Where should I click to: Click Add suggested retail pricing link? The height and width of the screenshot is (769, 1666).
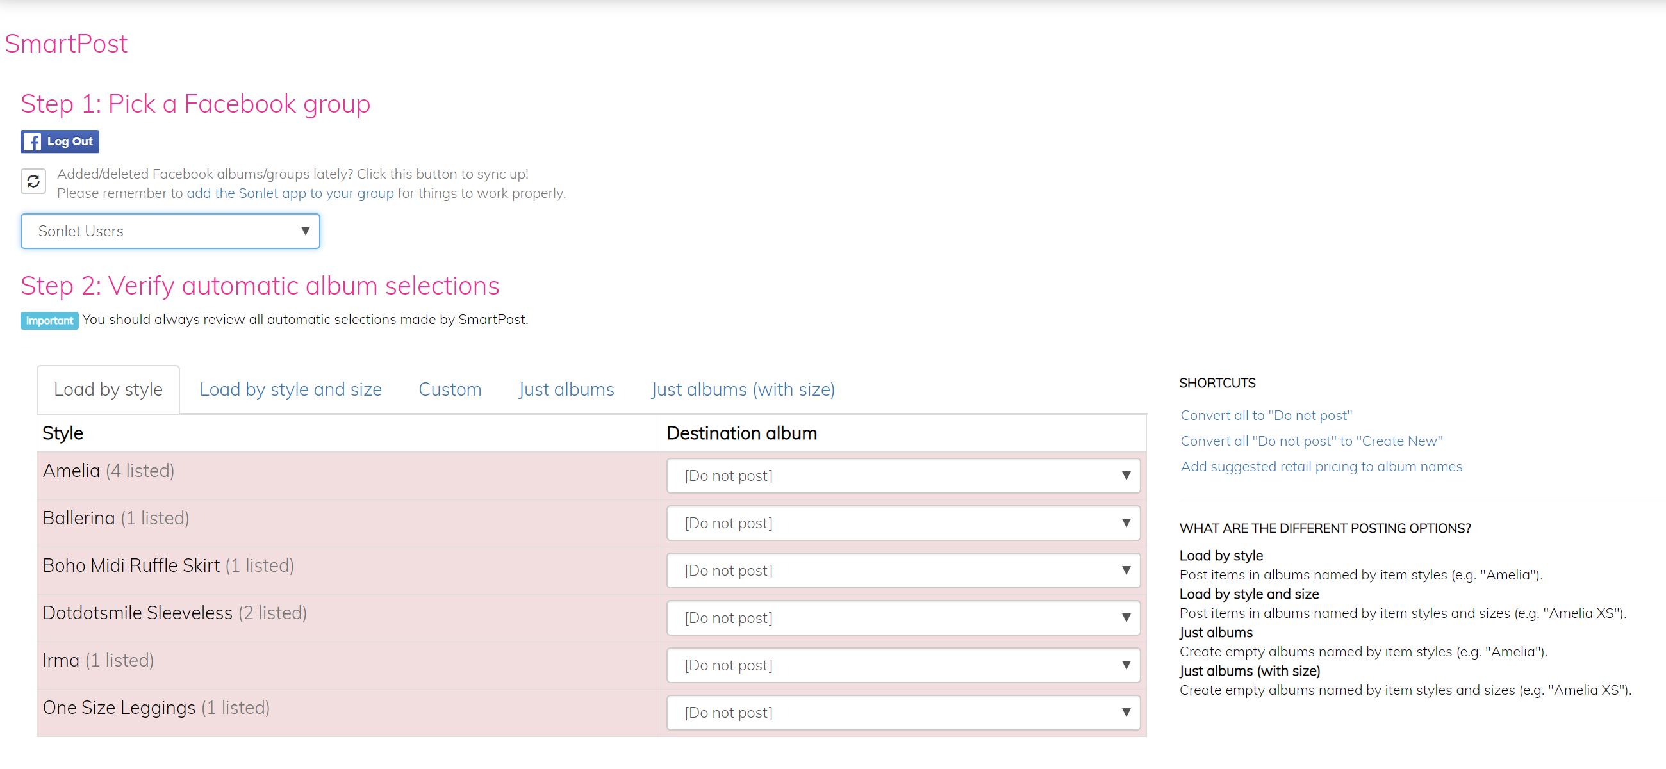point(1321,467)
